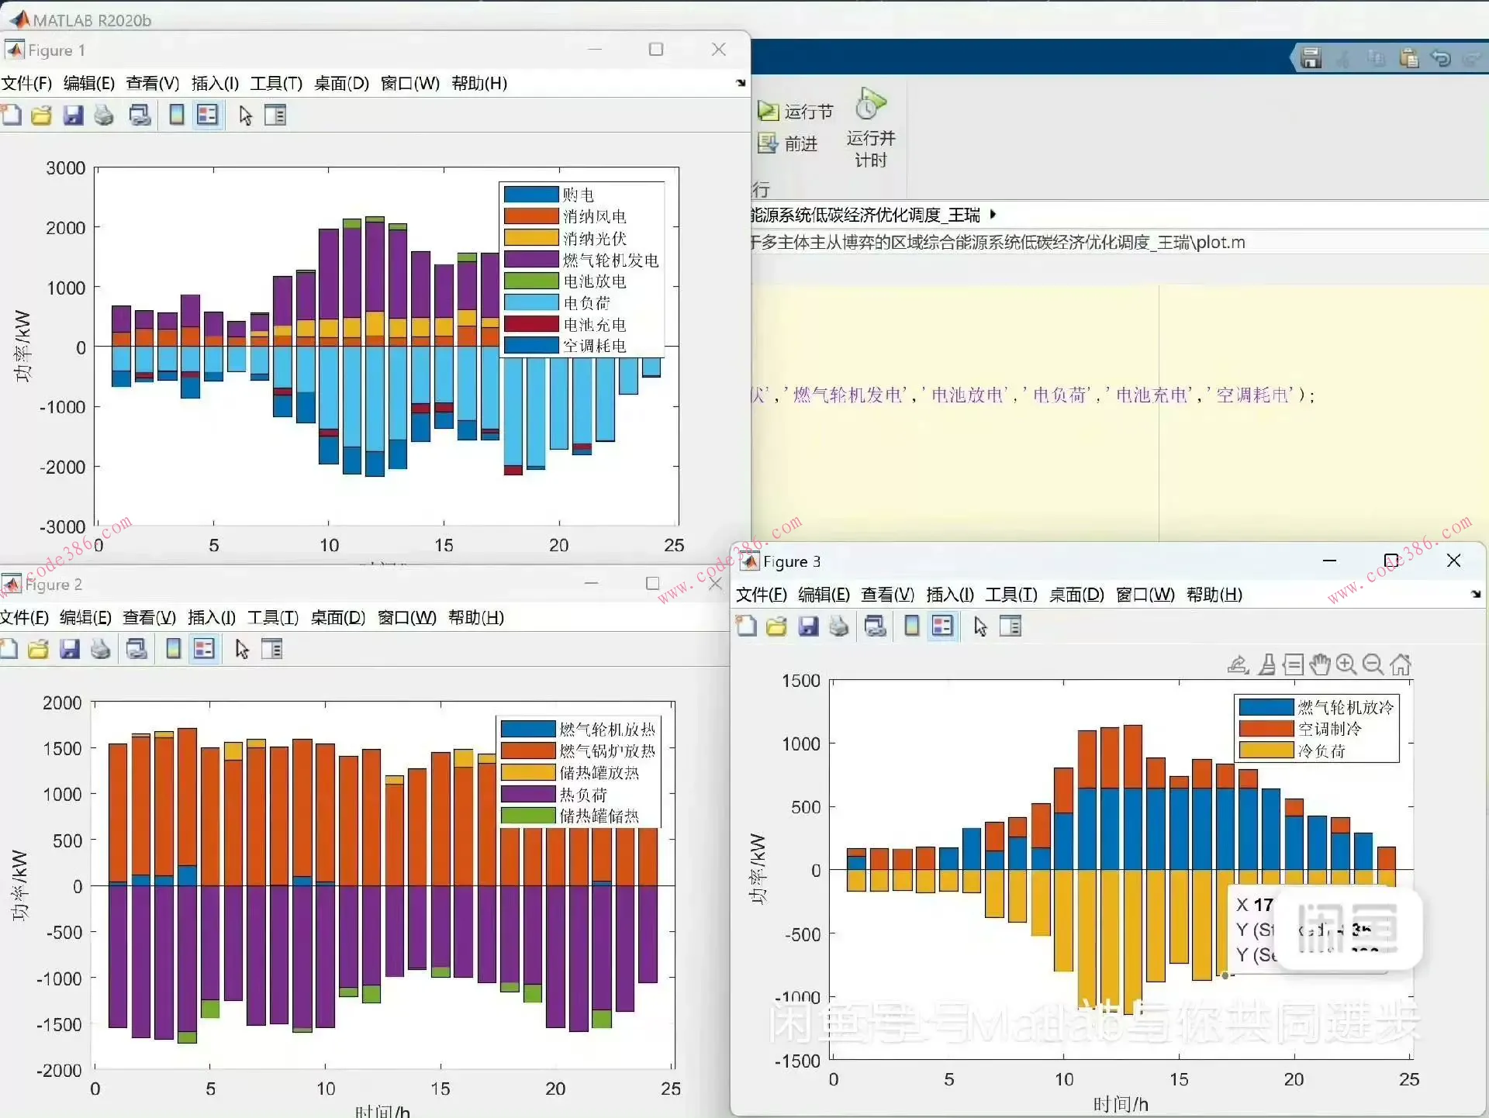Expand Figure 1 menu bar overflow arrow
The height and width of the screenshot is (1118, 1489).
[741, 82]
